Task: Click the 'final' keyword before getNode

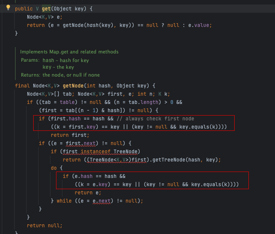Action: pyautogui.click(x=22, y=86)
